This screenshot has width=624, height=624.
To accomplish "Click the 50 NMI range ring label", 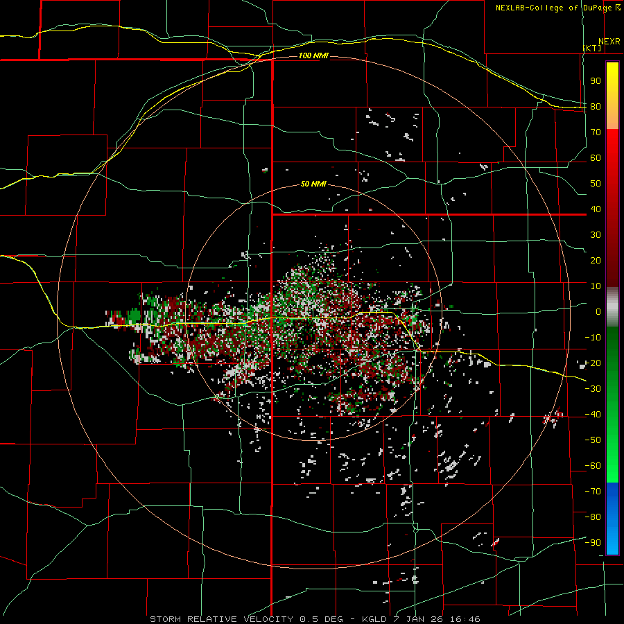I will click(x=313, y=184).
